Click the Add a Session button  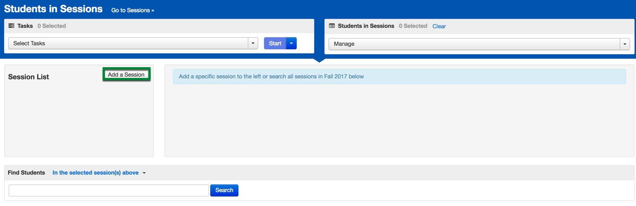[126, 75]
